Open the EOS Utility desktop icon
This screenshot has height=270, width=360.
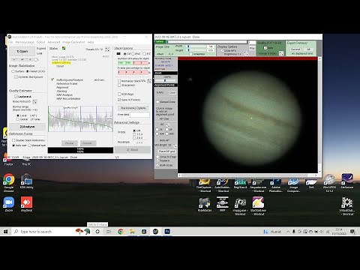(x=26, y=181)
